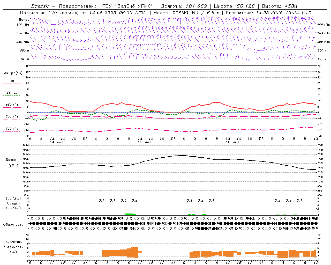Select the Конвективн. label text
This screenshot has width=331, height=265.
pos(13,242)
